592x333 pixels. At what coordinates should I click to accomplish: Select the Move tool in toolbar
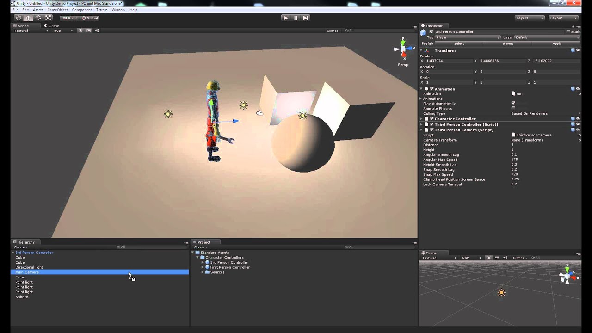tap(28, 18)
